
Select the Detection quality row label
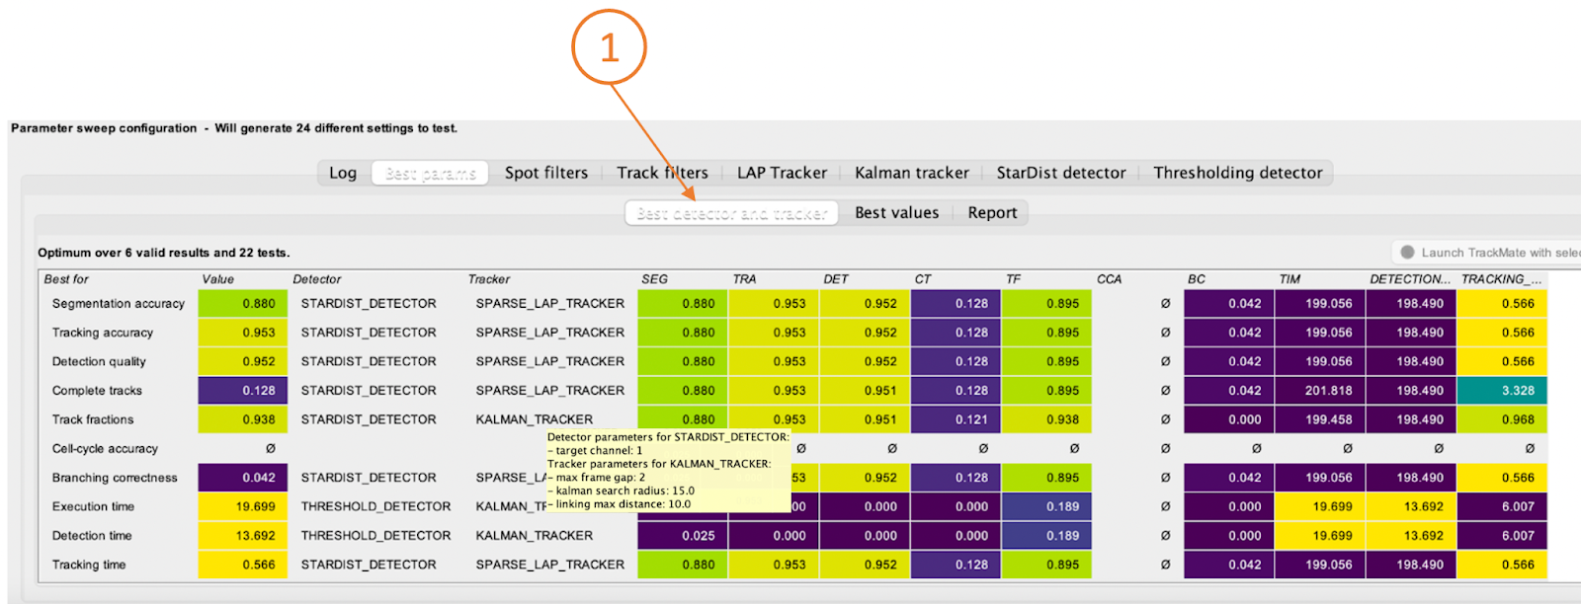coord(99,361)
